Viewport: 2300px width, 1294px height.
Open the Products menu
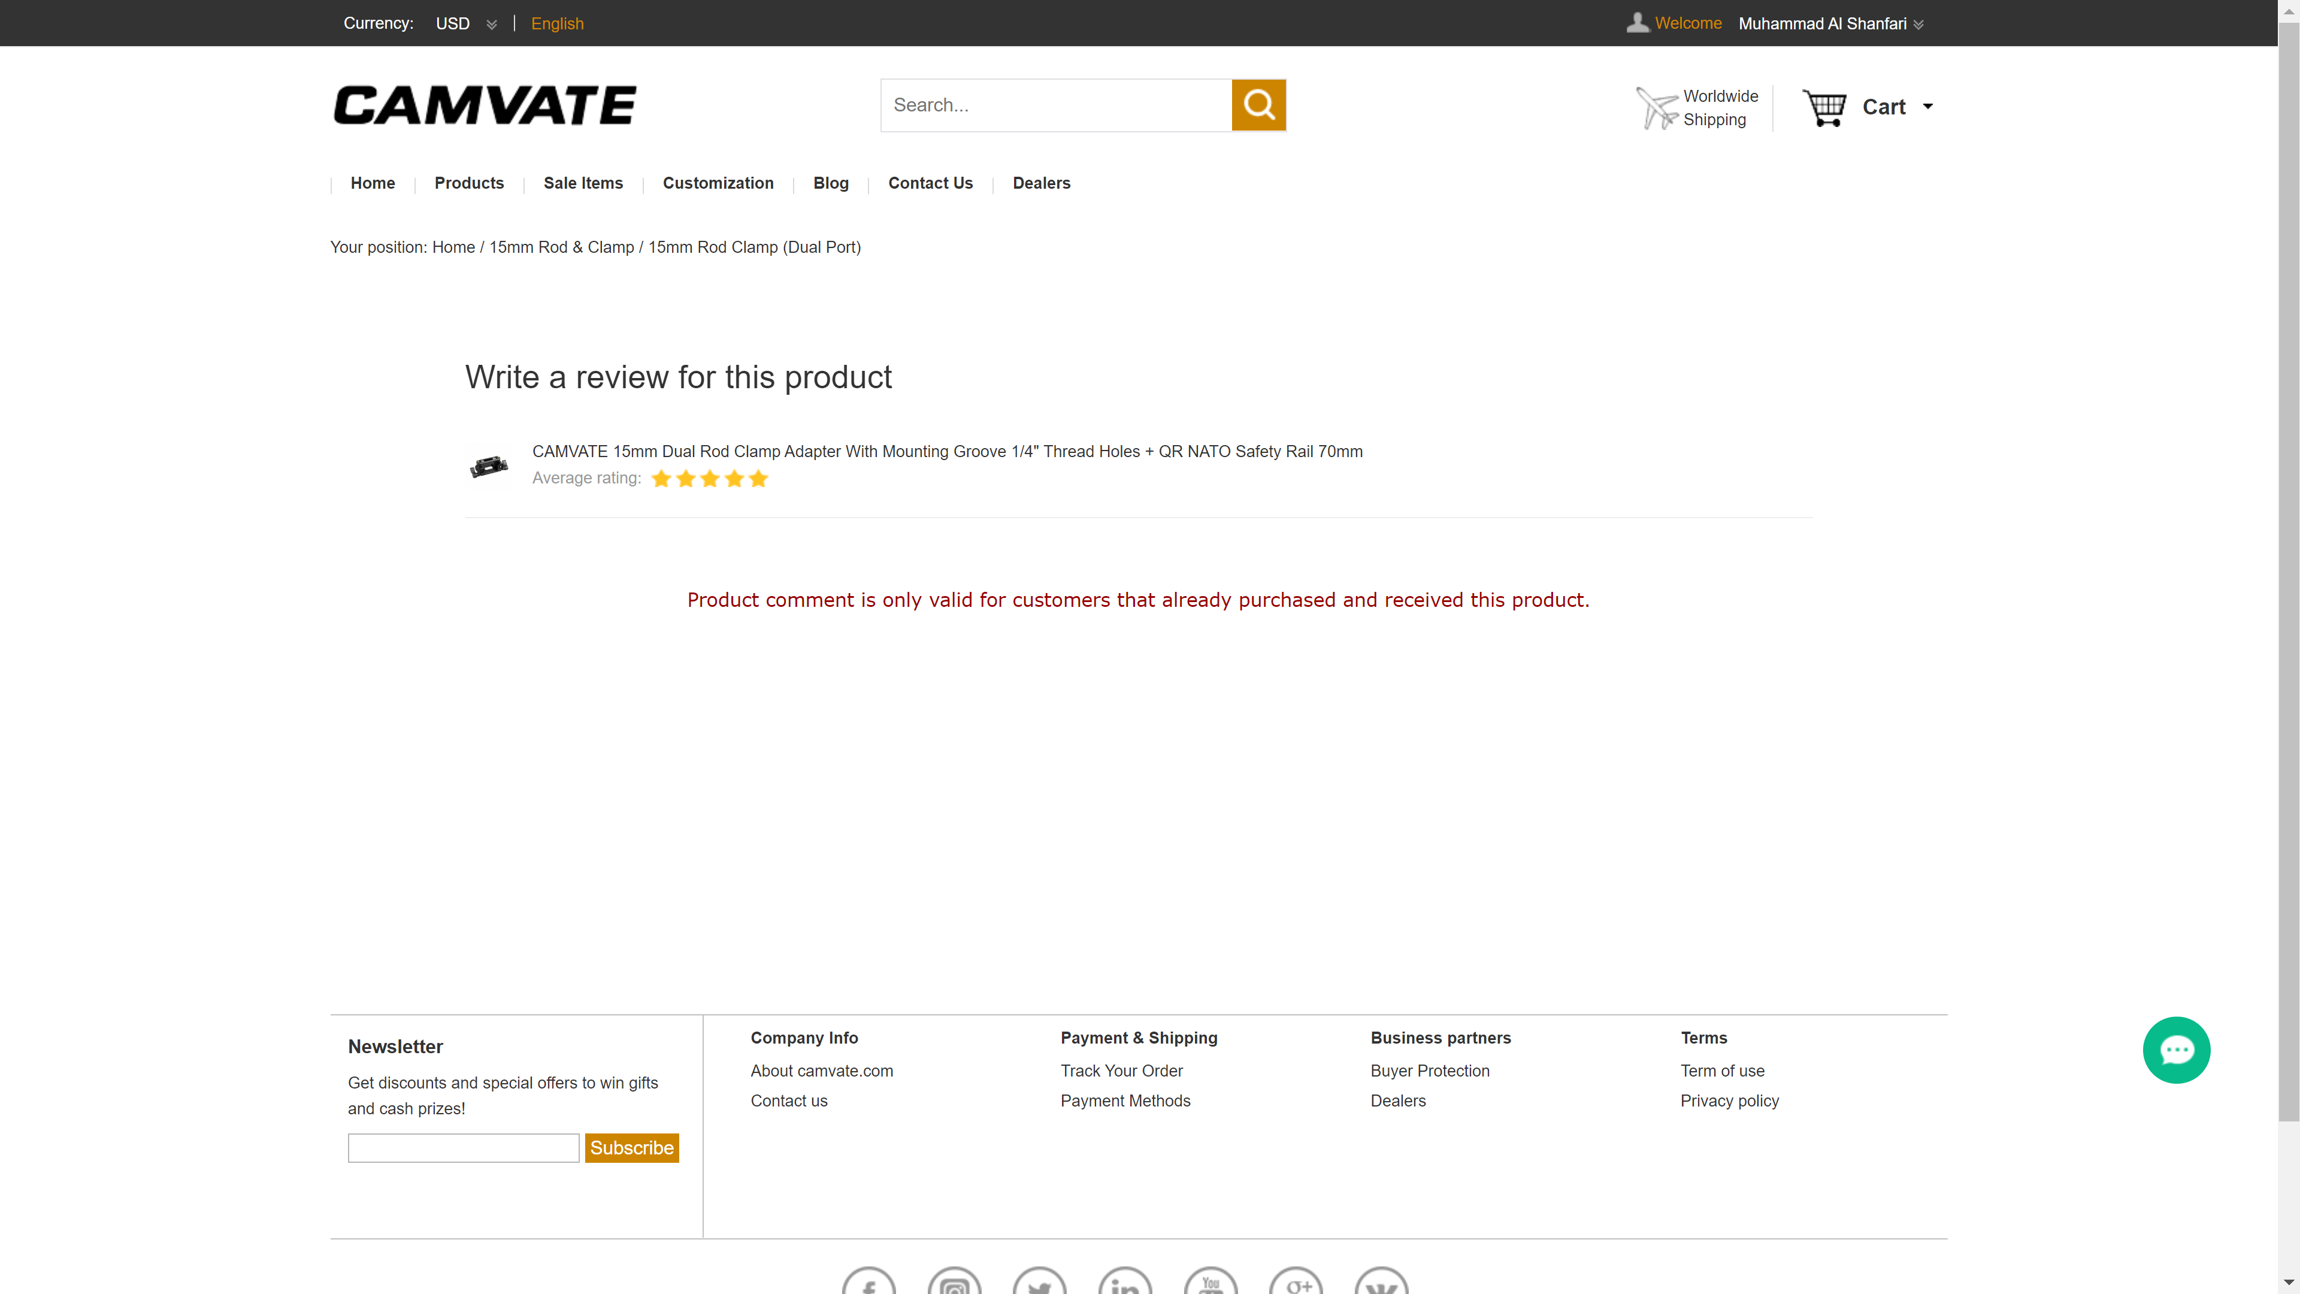(x=469, y=183)
